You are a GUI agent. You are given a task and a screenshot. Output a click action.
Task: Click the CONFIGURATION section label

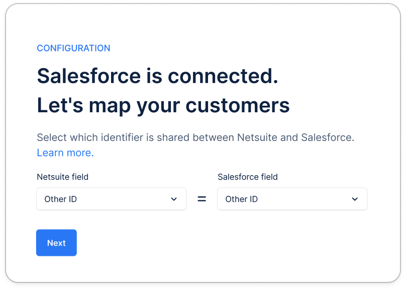pos(73,48)
